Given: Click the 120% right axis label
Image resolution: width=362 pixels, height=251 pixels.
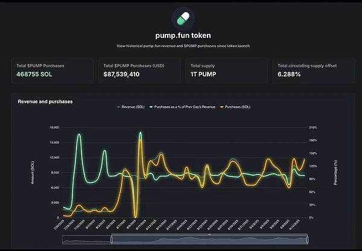Looking at the screenshot, I should point(313,166).
